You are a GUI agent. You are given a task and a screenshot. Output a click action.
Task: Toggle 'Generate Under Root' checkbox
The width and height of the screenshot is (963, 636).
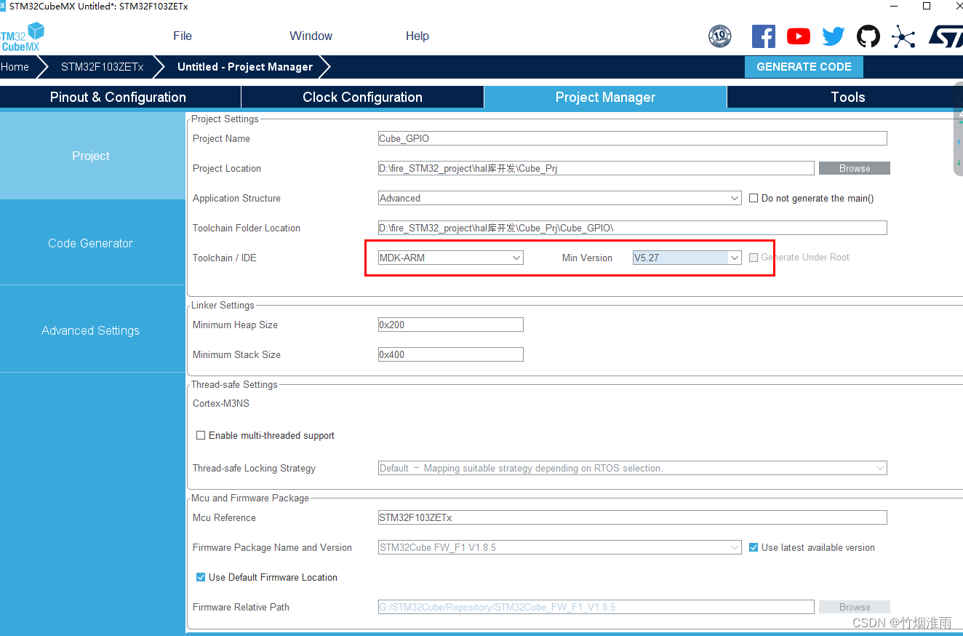754,258
